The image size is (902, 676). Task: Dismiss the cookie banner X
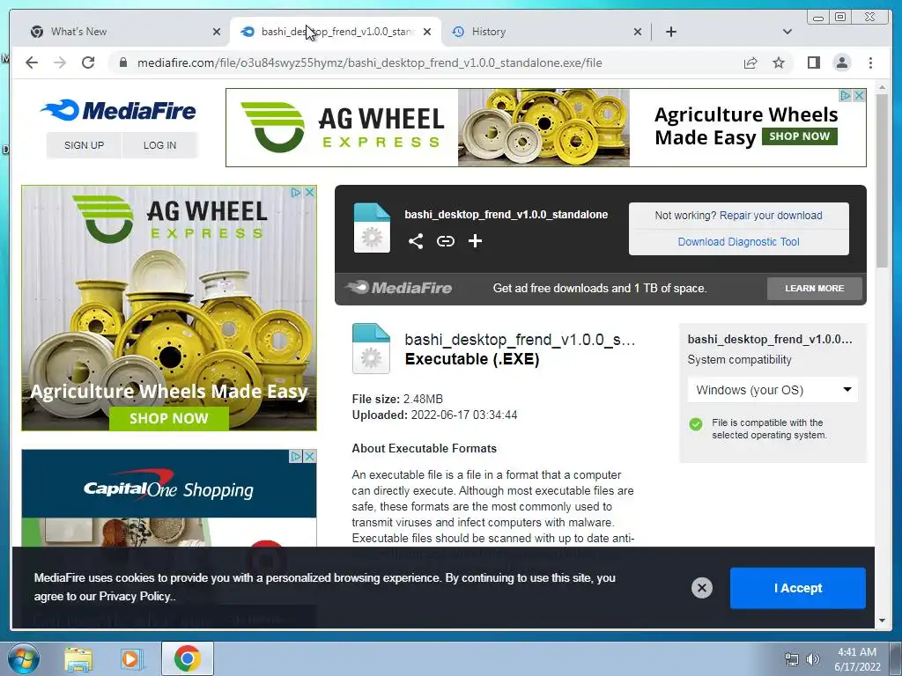tap(701, 588)
